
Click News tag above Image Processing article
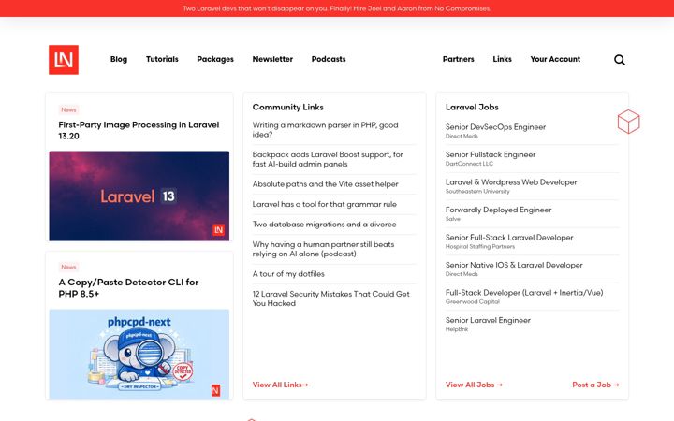[68, 109]
